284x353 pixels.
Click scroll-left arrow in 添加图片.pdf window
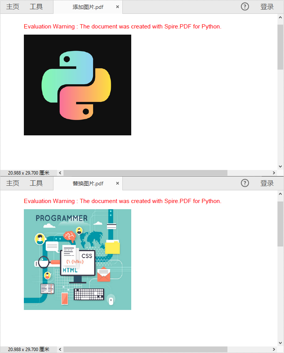60,173
